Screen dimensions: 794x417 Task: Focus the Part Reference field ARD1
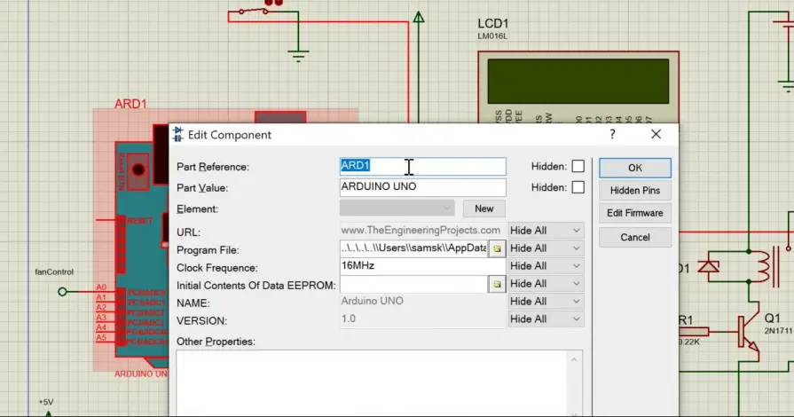pos(423,166)
